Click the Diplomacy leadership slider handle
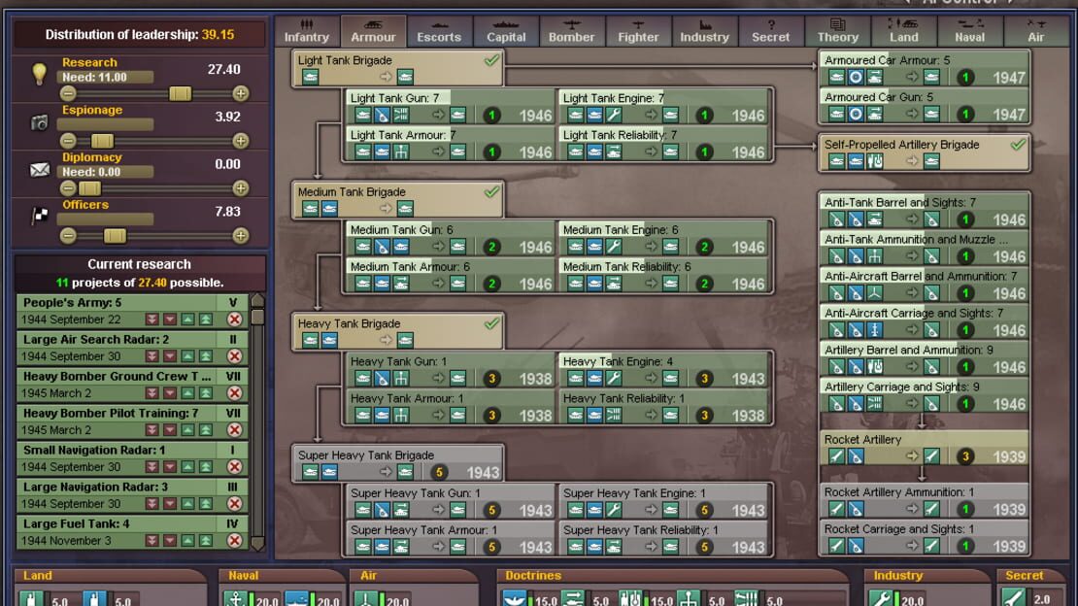Screen dimensions: 1078x606 tap(89, 187)
